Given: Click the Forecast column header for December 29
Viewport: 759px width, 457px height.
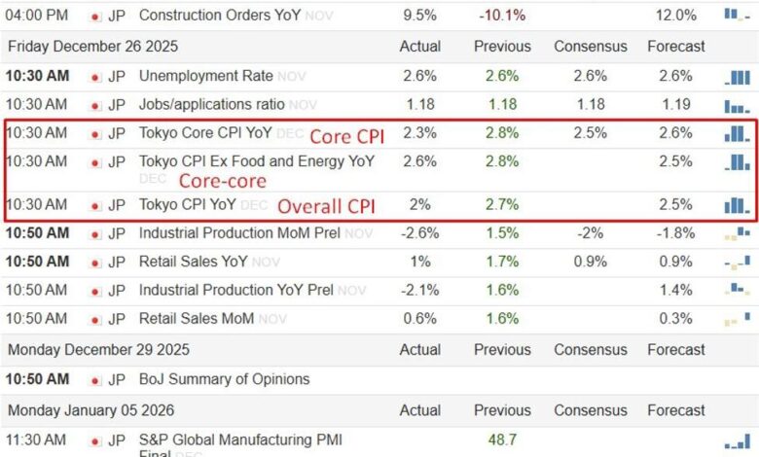Looking at the screenshot, I should 676,349.
